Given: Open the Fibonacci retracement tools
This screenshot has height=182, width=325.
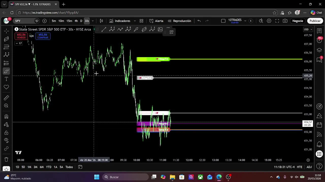Looking at the screenshot, I should coord(6,47).
